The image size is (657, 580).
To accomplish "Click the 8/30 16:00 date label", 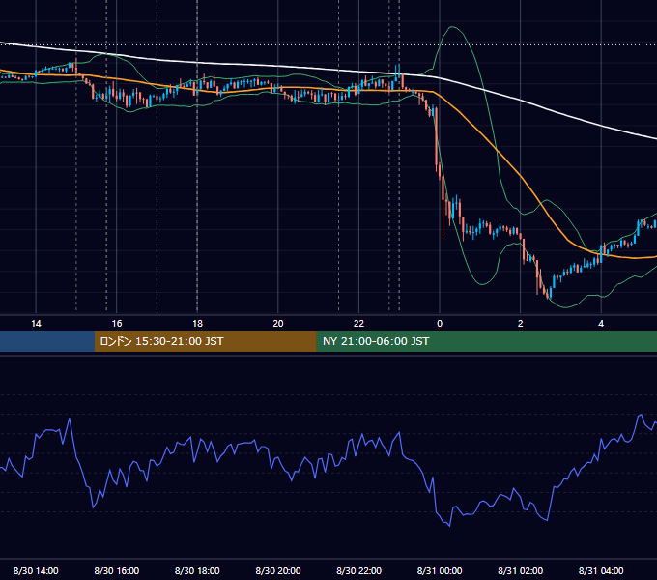I will coord(117,570).
